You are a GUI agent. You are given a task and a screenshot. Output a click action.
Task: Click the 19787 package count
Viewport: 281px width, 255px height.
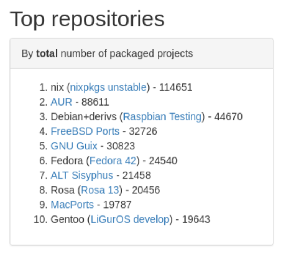point(117,205)
